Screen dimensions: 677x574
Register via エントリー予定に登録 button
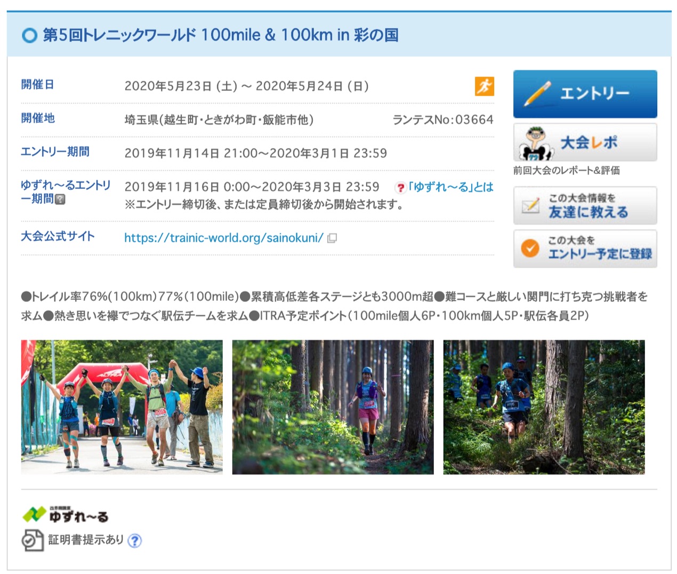[585, 248]
